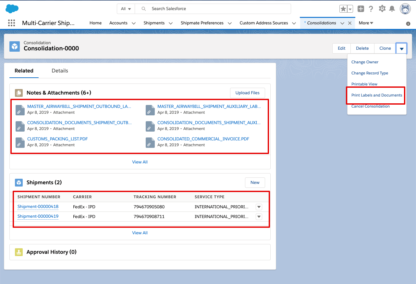This screenshot has width=416, height=284.
Task: Go to the Home tab
Action: [x=95, y=23]
